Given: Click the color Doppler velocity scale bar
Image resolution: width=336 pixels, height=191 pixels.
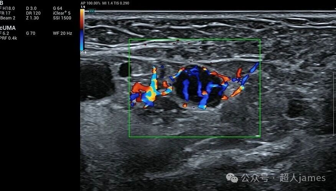Looking at the screenshot, I should click(82, 30).
